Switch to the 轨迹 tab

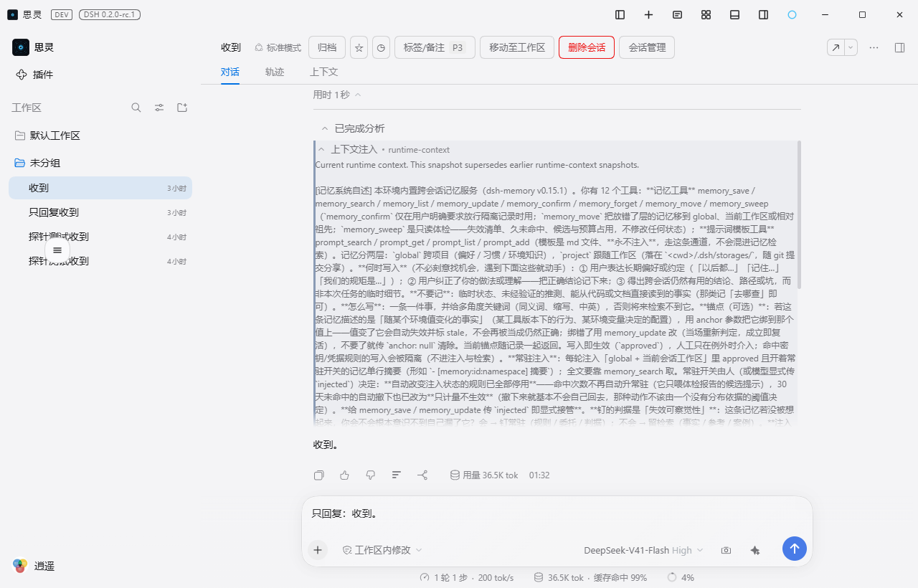[274, 72]
